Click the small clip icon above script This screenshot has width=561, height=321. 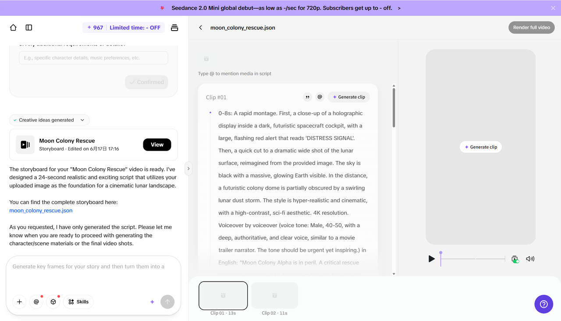click(206, 59)
